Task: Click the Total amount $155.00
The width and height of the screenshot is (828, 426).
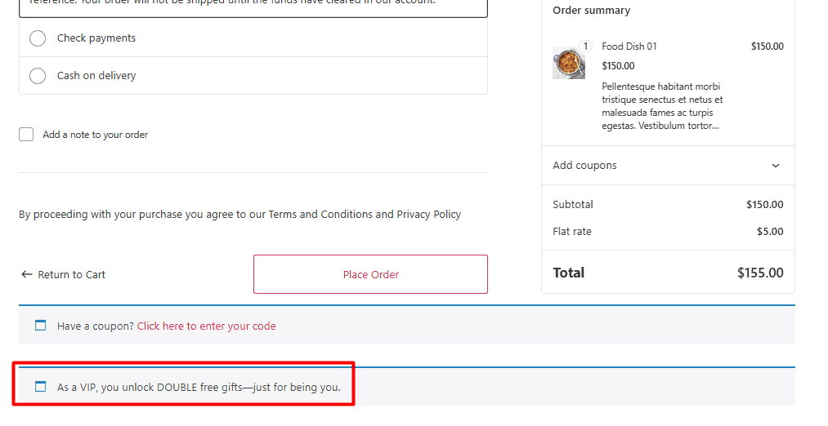Action: click(x=760, y=273)
